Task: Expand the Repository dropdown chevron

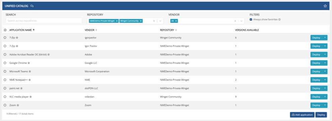Action: pos(160,21)
